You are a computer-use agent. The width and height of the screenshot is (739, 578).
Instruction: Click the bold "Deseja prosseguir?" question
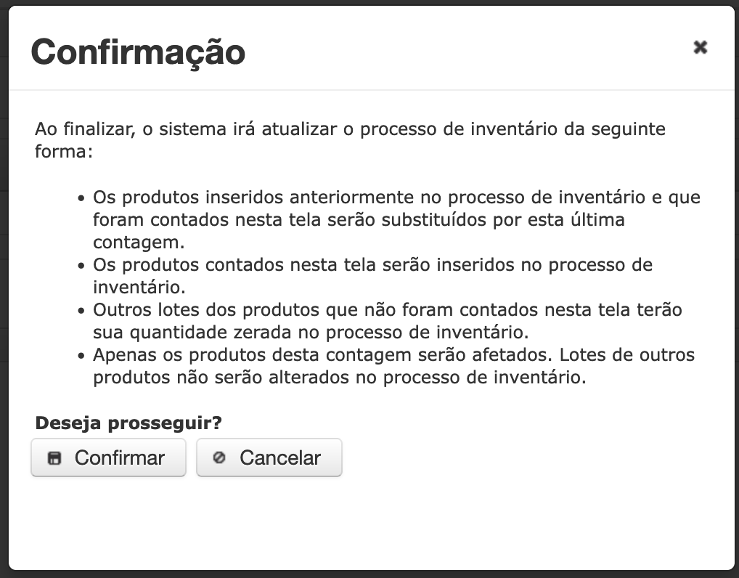(x=128, y=423)
